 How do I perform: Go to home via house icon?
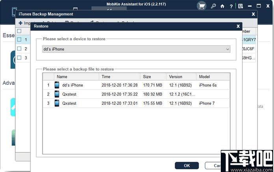pos(222,6)
